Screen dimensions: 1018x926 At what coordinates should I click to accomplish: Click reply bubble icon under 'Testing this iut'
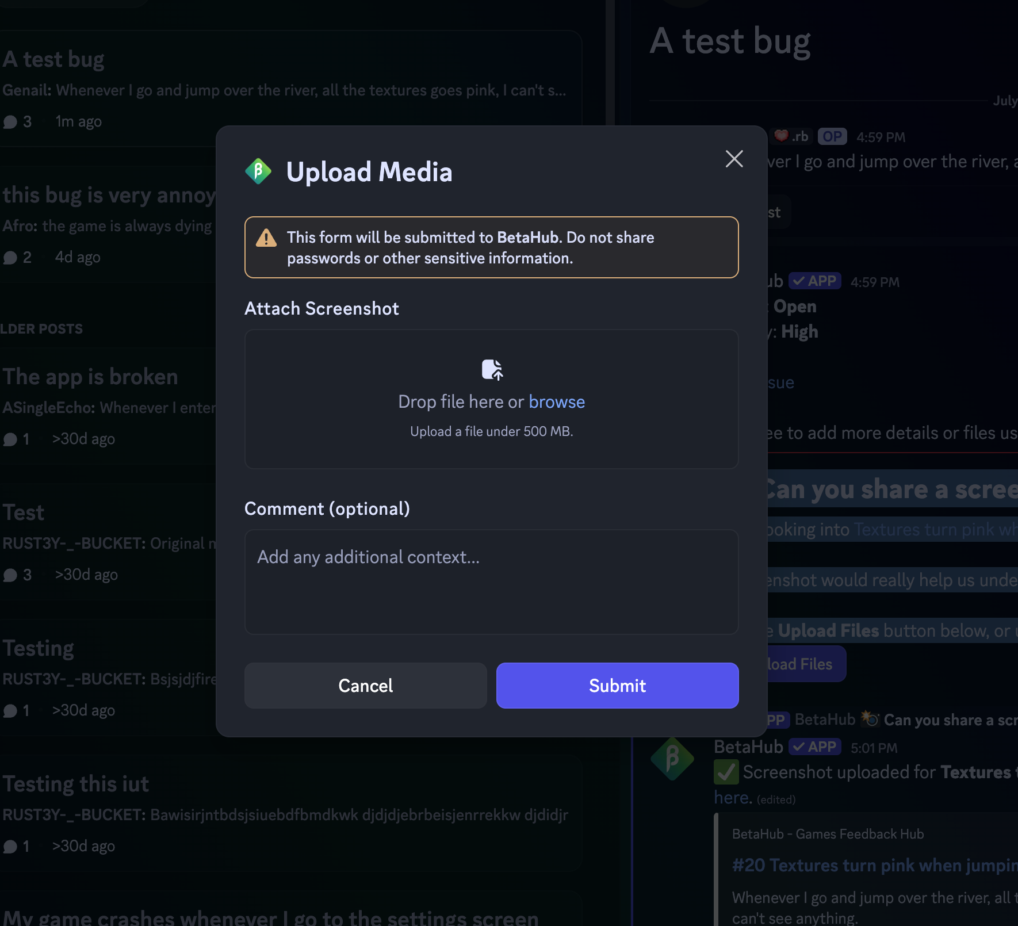pos(10,847)
